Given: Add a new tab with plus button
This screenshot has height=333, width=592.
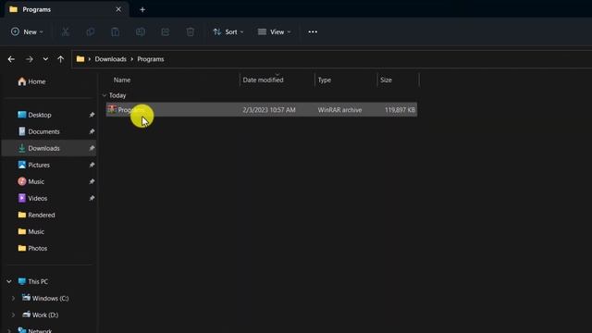Looking at the screenshot, I should [x=142, y=10].
